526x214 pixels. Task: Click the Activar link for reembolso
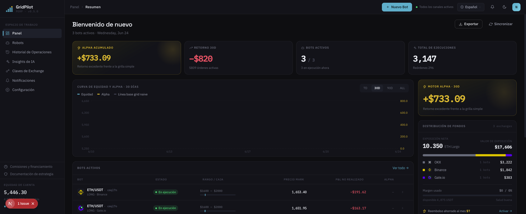(x=505, y=211)
